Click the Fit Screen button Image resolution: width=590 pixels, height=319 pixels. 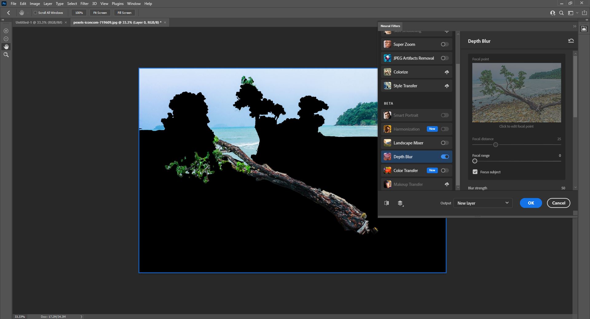coord(100,13)
